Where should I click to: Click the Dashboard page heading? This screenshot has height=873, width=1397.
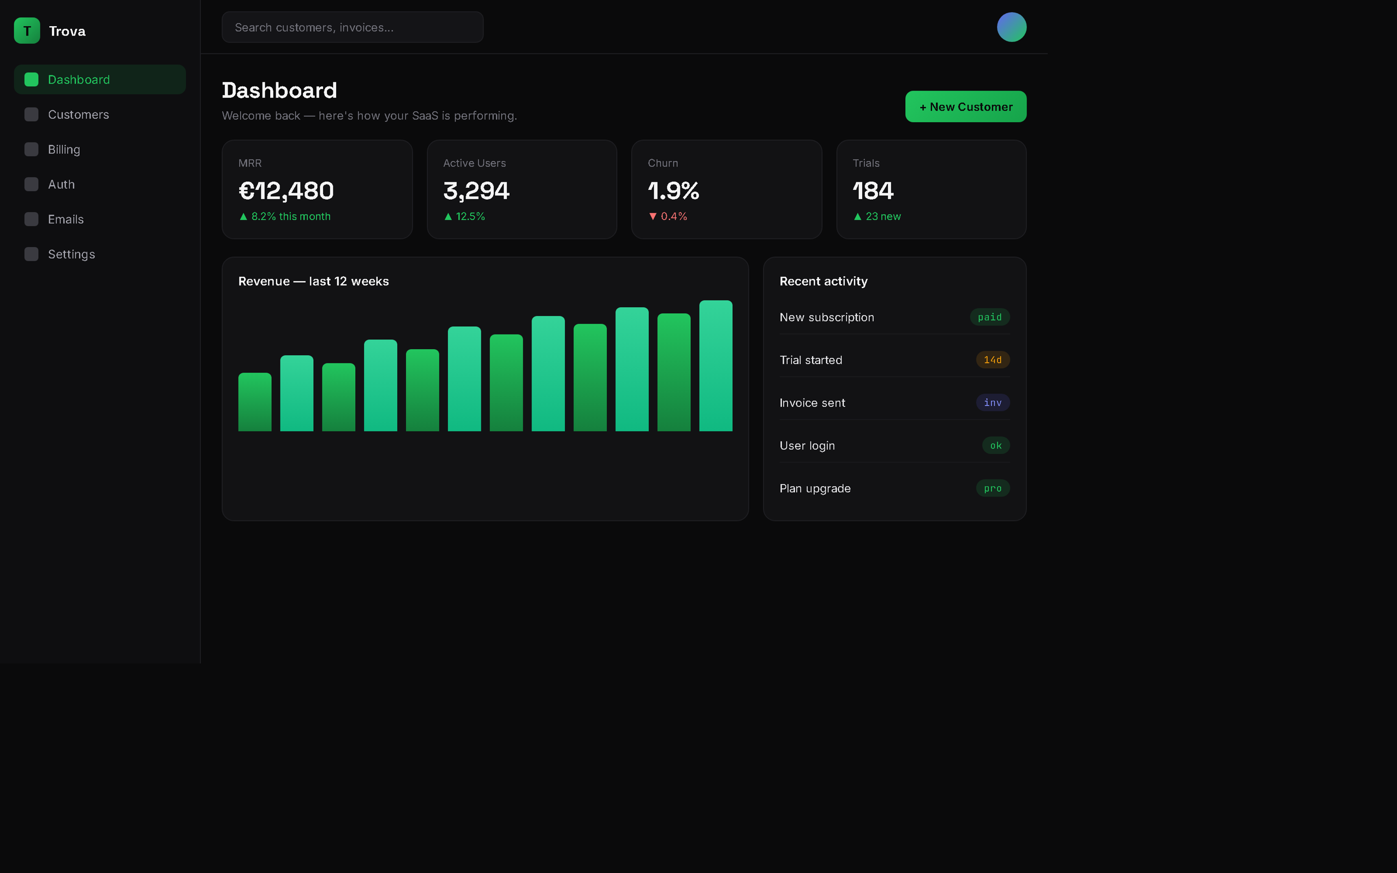pyautogui.click(x=279, y=91)
